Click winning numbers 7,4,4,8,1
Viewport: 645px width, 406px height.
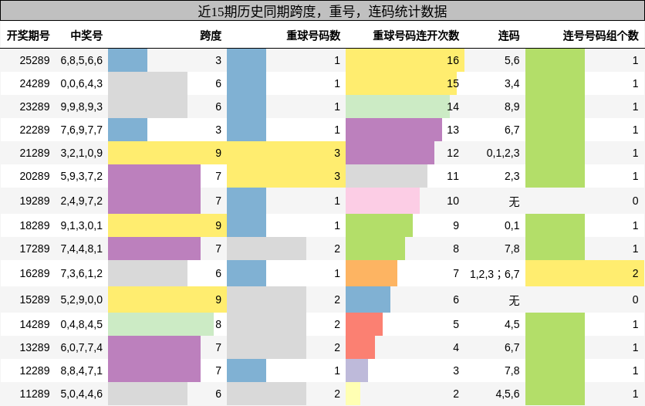82,249
